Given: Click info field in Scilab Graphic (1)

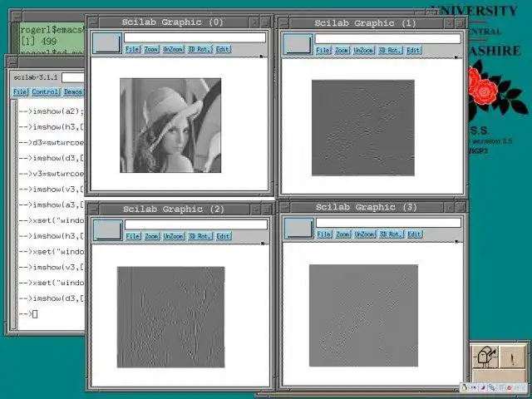Looking at the screenshot, I should pyautogui.click(x=388, y=39).
